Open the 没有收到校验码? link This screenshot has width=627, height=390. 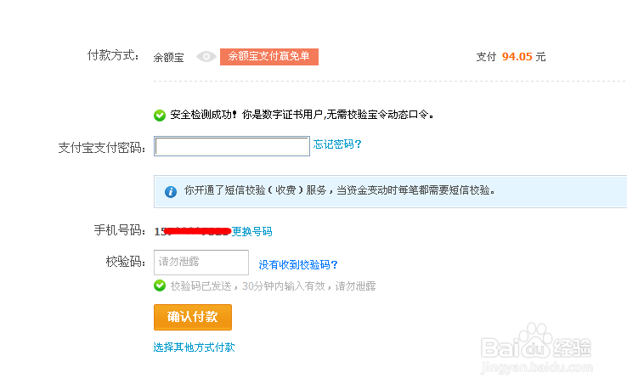298,265
